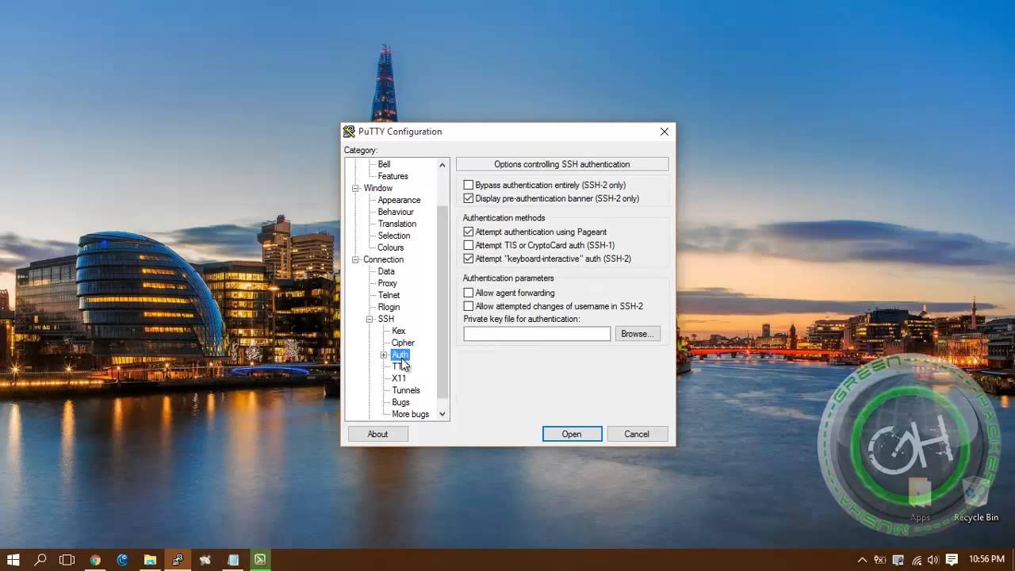Image resolution: width=1015 pixels, height=571 pixels.
Task: Open Proxy settings category
Action: (x=387, y=283)
